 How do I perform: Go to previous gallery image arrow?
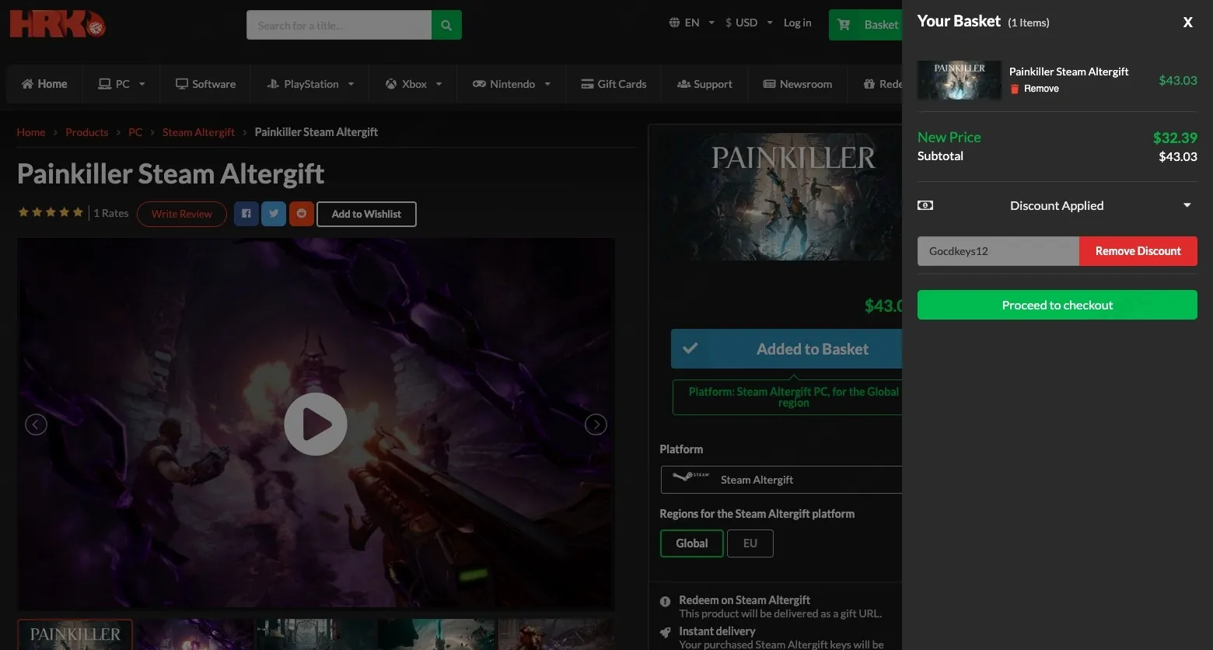36,425
